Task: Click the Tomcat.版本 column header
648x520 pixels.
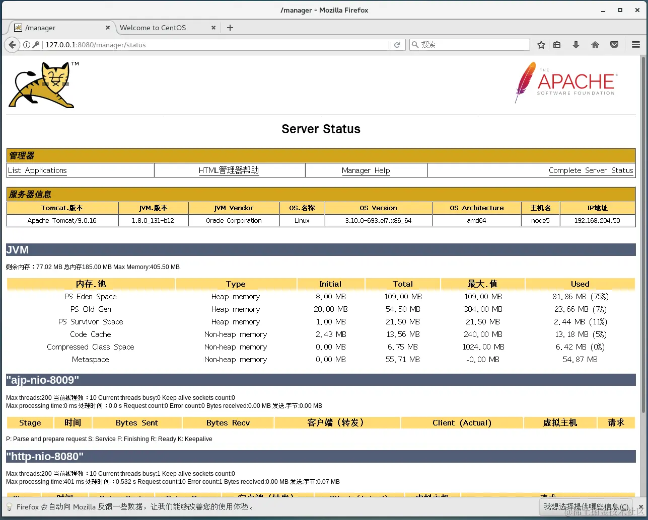Action: tap(62, 208)
